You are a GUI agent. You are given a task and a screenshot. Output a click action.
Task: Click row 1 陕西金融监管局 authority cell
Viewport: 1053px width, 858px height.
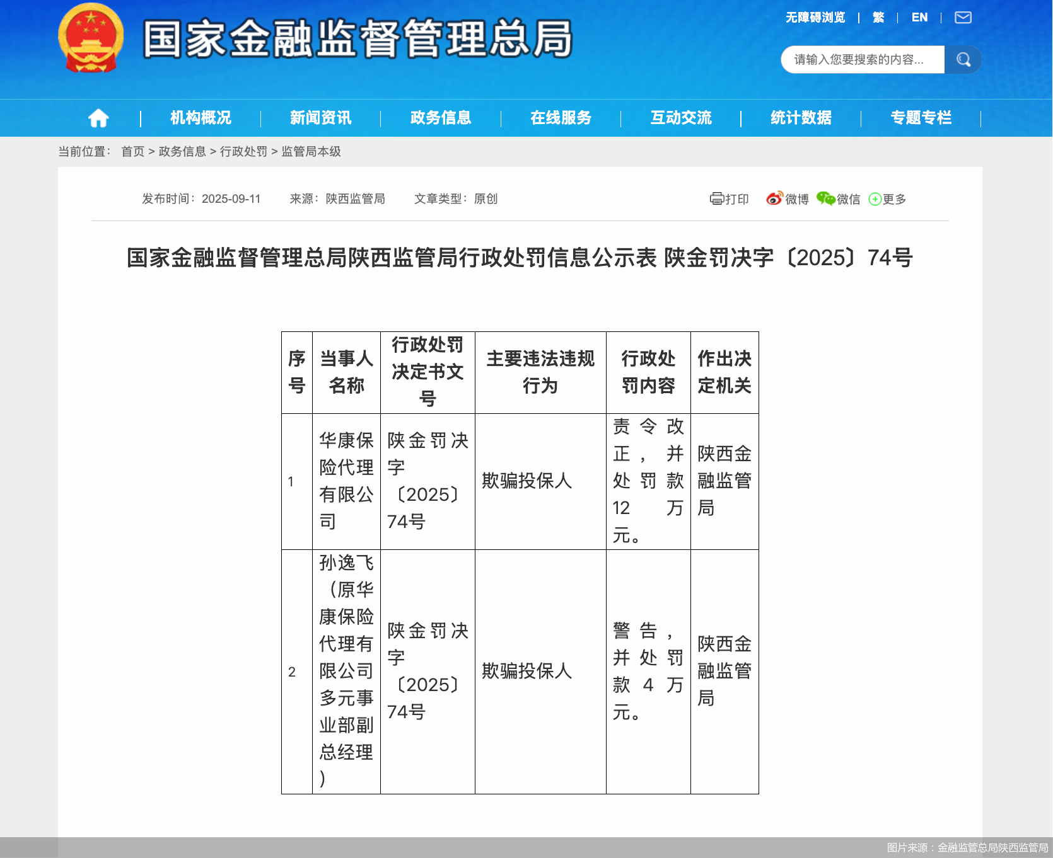[724, 481]
